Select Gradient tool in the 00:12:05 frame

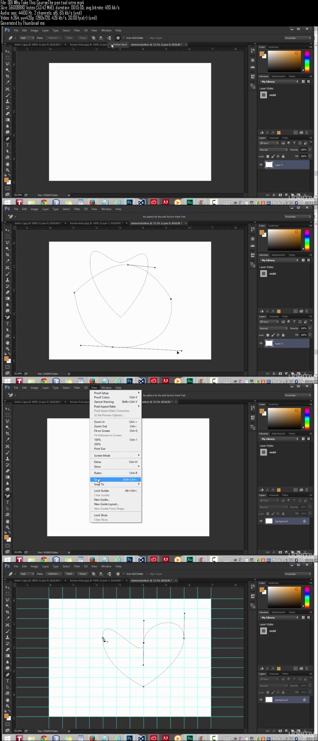[8, 656]
